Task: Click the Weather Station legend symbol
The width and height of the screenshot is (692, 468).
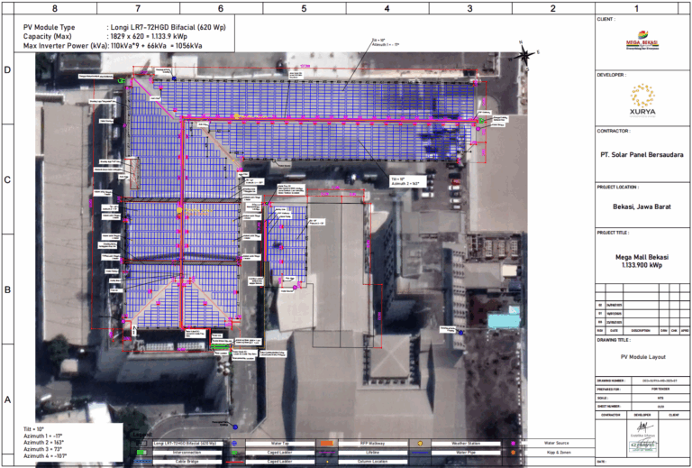Action: (420, 444)
